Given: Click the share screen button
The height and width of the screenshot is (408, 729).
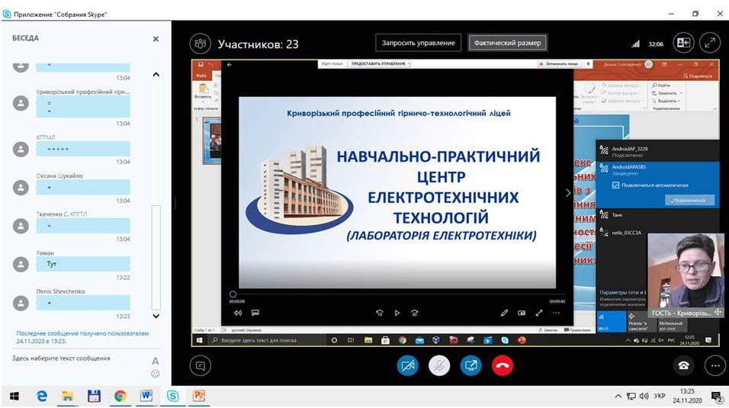Looking at the screenshot, I should point(470,365).
